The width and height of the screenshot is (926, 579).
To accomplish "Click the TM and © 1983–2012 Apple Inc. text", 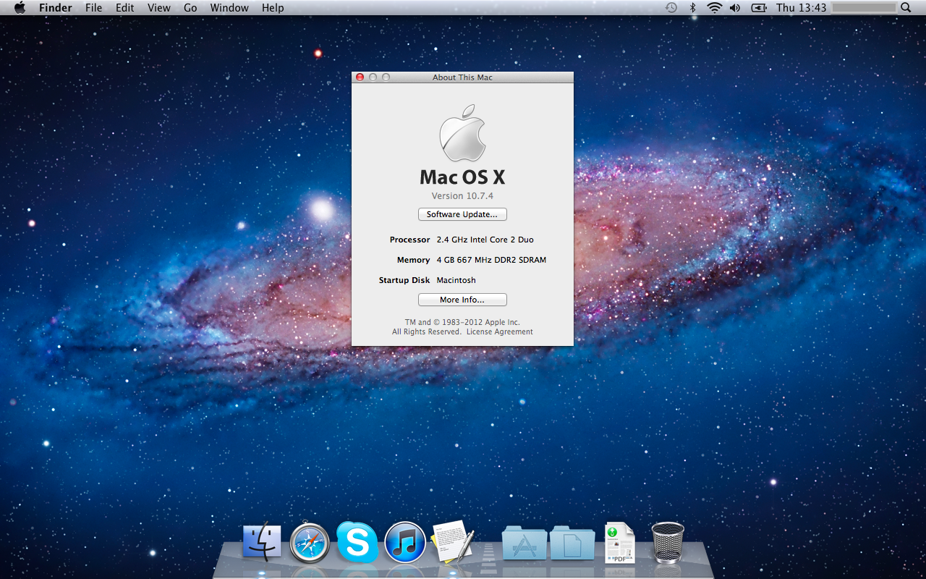I will coord(462,322).
